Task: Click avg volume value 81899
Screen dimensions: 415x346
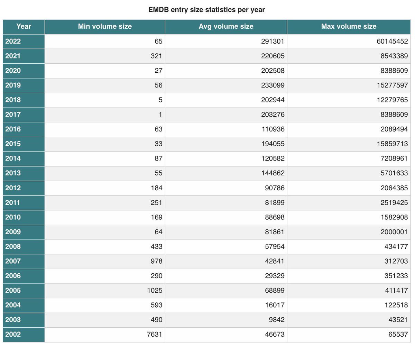Action: click(x=275, y=203)
